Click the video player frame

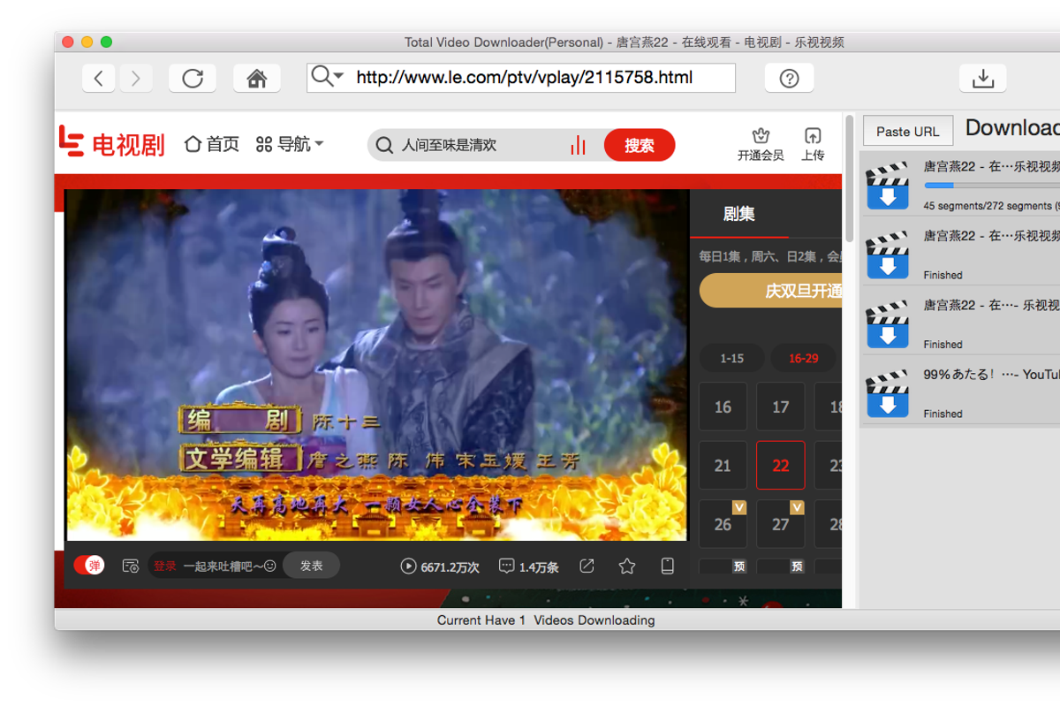377,365
